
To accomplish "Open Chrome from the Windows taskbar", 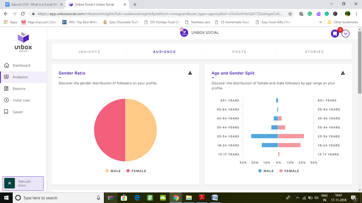I will coord(176,197).
